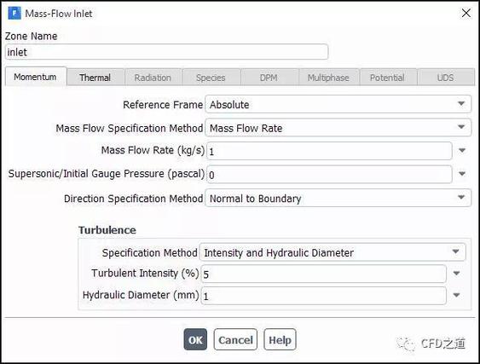Open the Radiation tab
Viewport: 480px width, 364px height.
click(153, 77)
